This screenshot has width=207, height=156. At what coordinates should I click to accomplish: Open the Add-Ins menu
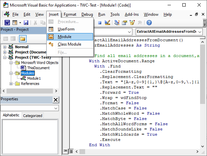[x=132, y=14]
